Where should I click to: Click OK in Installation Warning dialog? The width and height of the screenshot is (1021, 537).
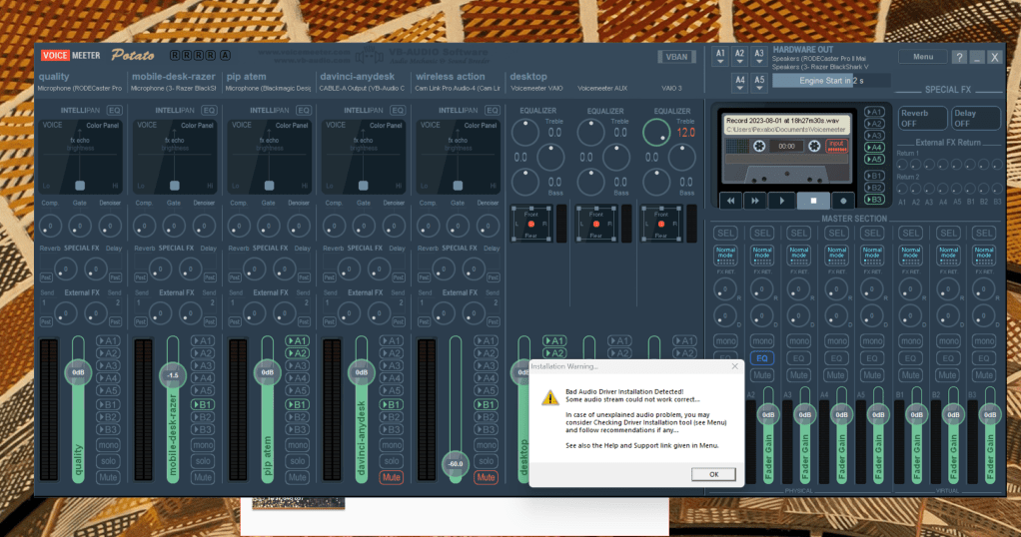(713, 474)
